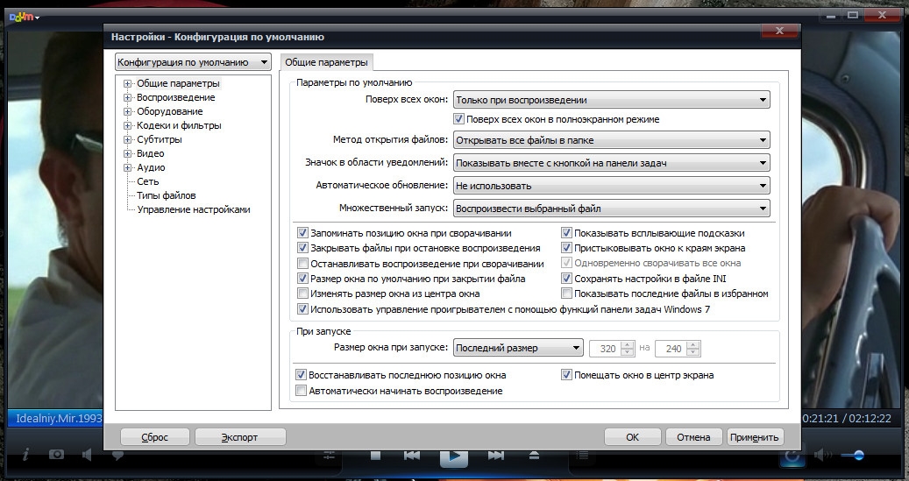Disable remembering window position on minimize
The width and height of the screenshot is (909, 481).
coord(303,234)
